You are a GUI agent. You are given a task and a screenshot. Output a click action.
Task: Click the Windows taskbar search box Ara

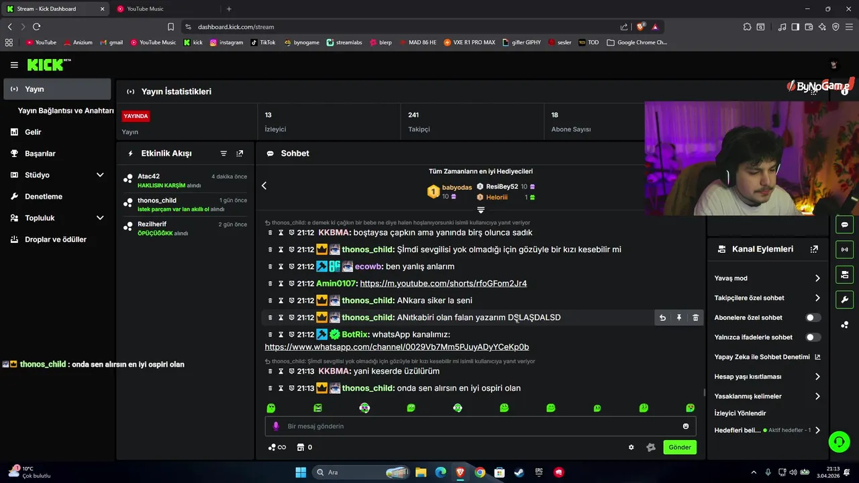click(361, 472)
